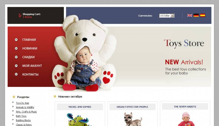The height and width of the screenshot is (126, 219).
Task: Click the flower icon beside Разделы
Action: [x=14, y=97]
